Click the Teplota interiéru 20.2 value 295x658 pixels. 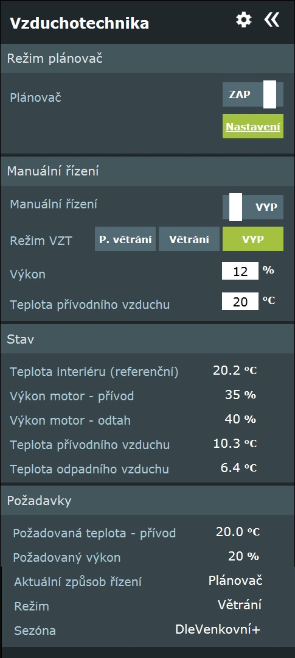(x=235, y=370)
